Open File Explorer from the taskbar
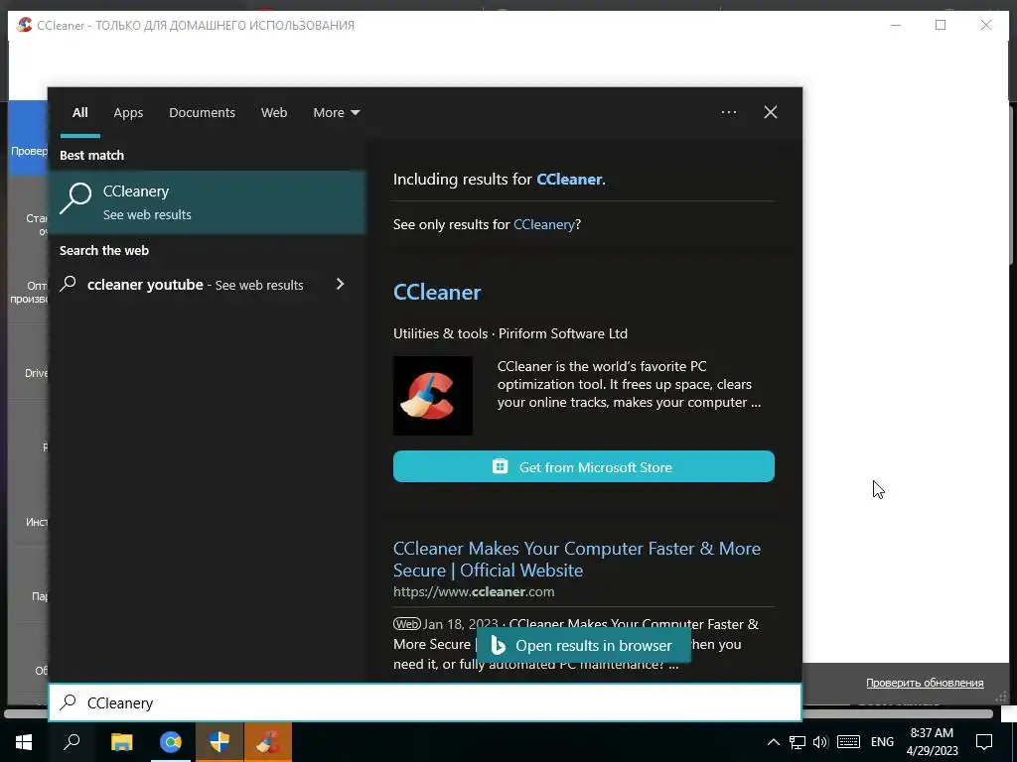 pos(121,742)
